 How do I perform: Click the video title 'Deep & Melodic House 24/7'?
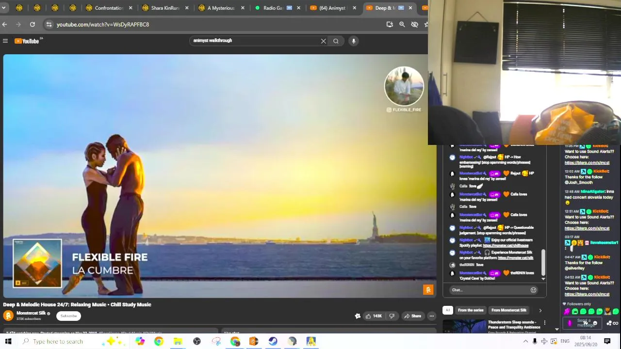coord(77,304)
